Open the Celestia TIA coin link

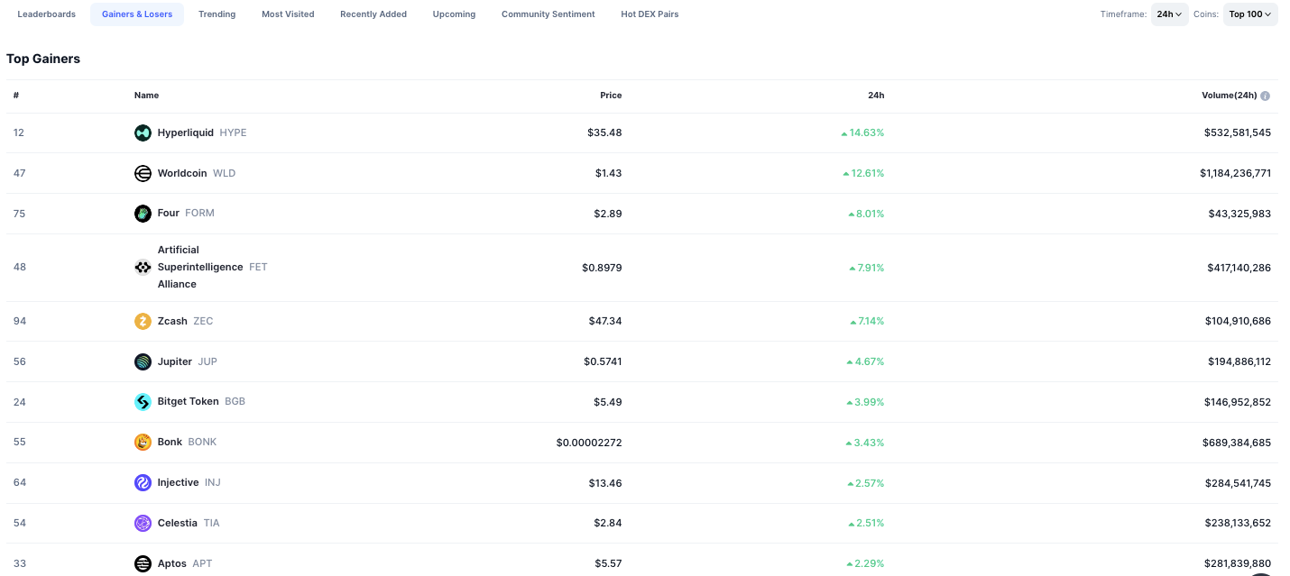click(177, 523)
